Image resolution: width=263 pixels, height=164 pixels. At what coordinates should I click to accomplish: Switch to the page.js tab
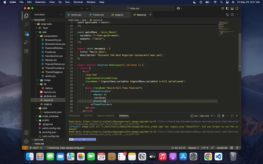pos(119,15)
